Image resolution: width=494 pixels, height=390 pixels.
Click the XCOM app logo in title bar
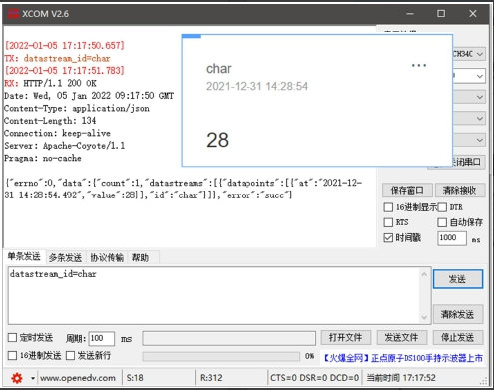13,14
